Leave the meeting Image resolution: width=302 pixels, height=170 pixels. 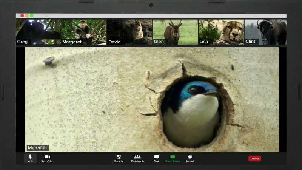[x=254, y=158]
